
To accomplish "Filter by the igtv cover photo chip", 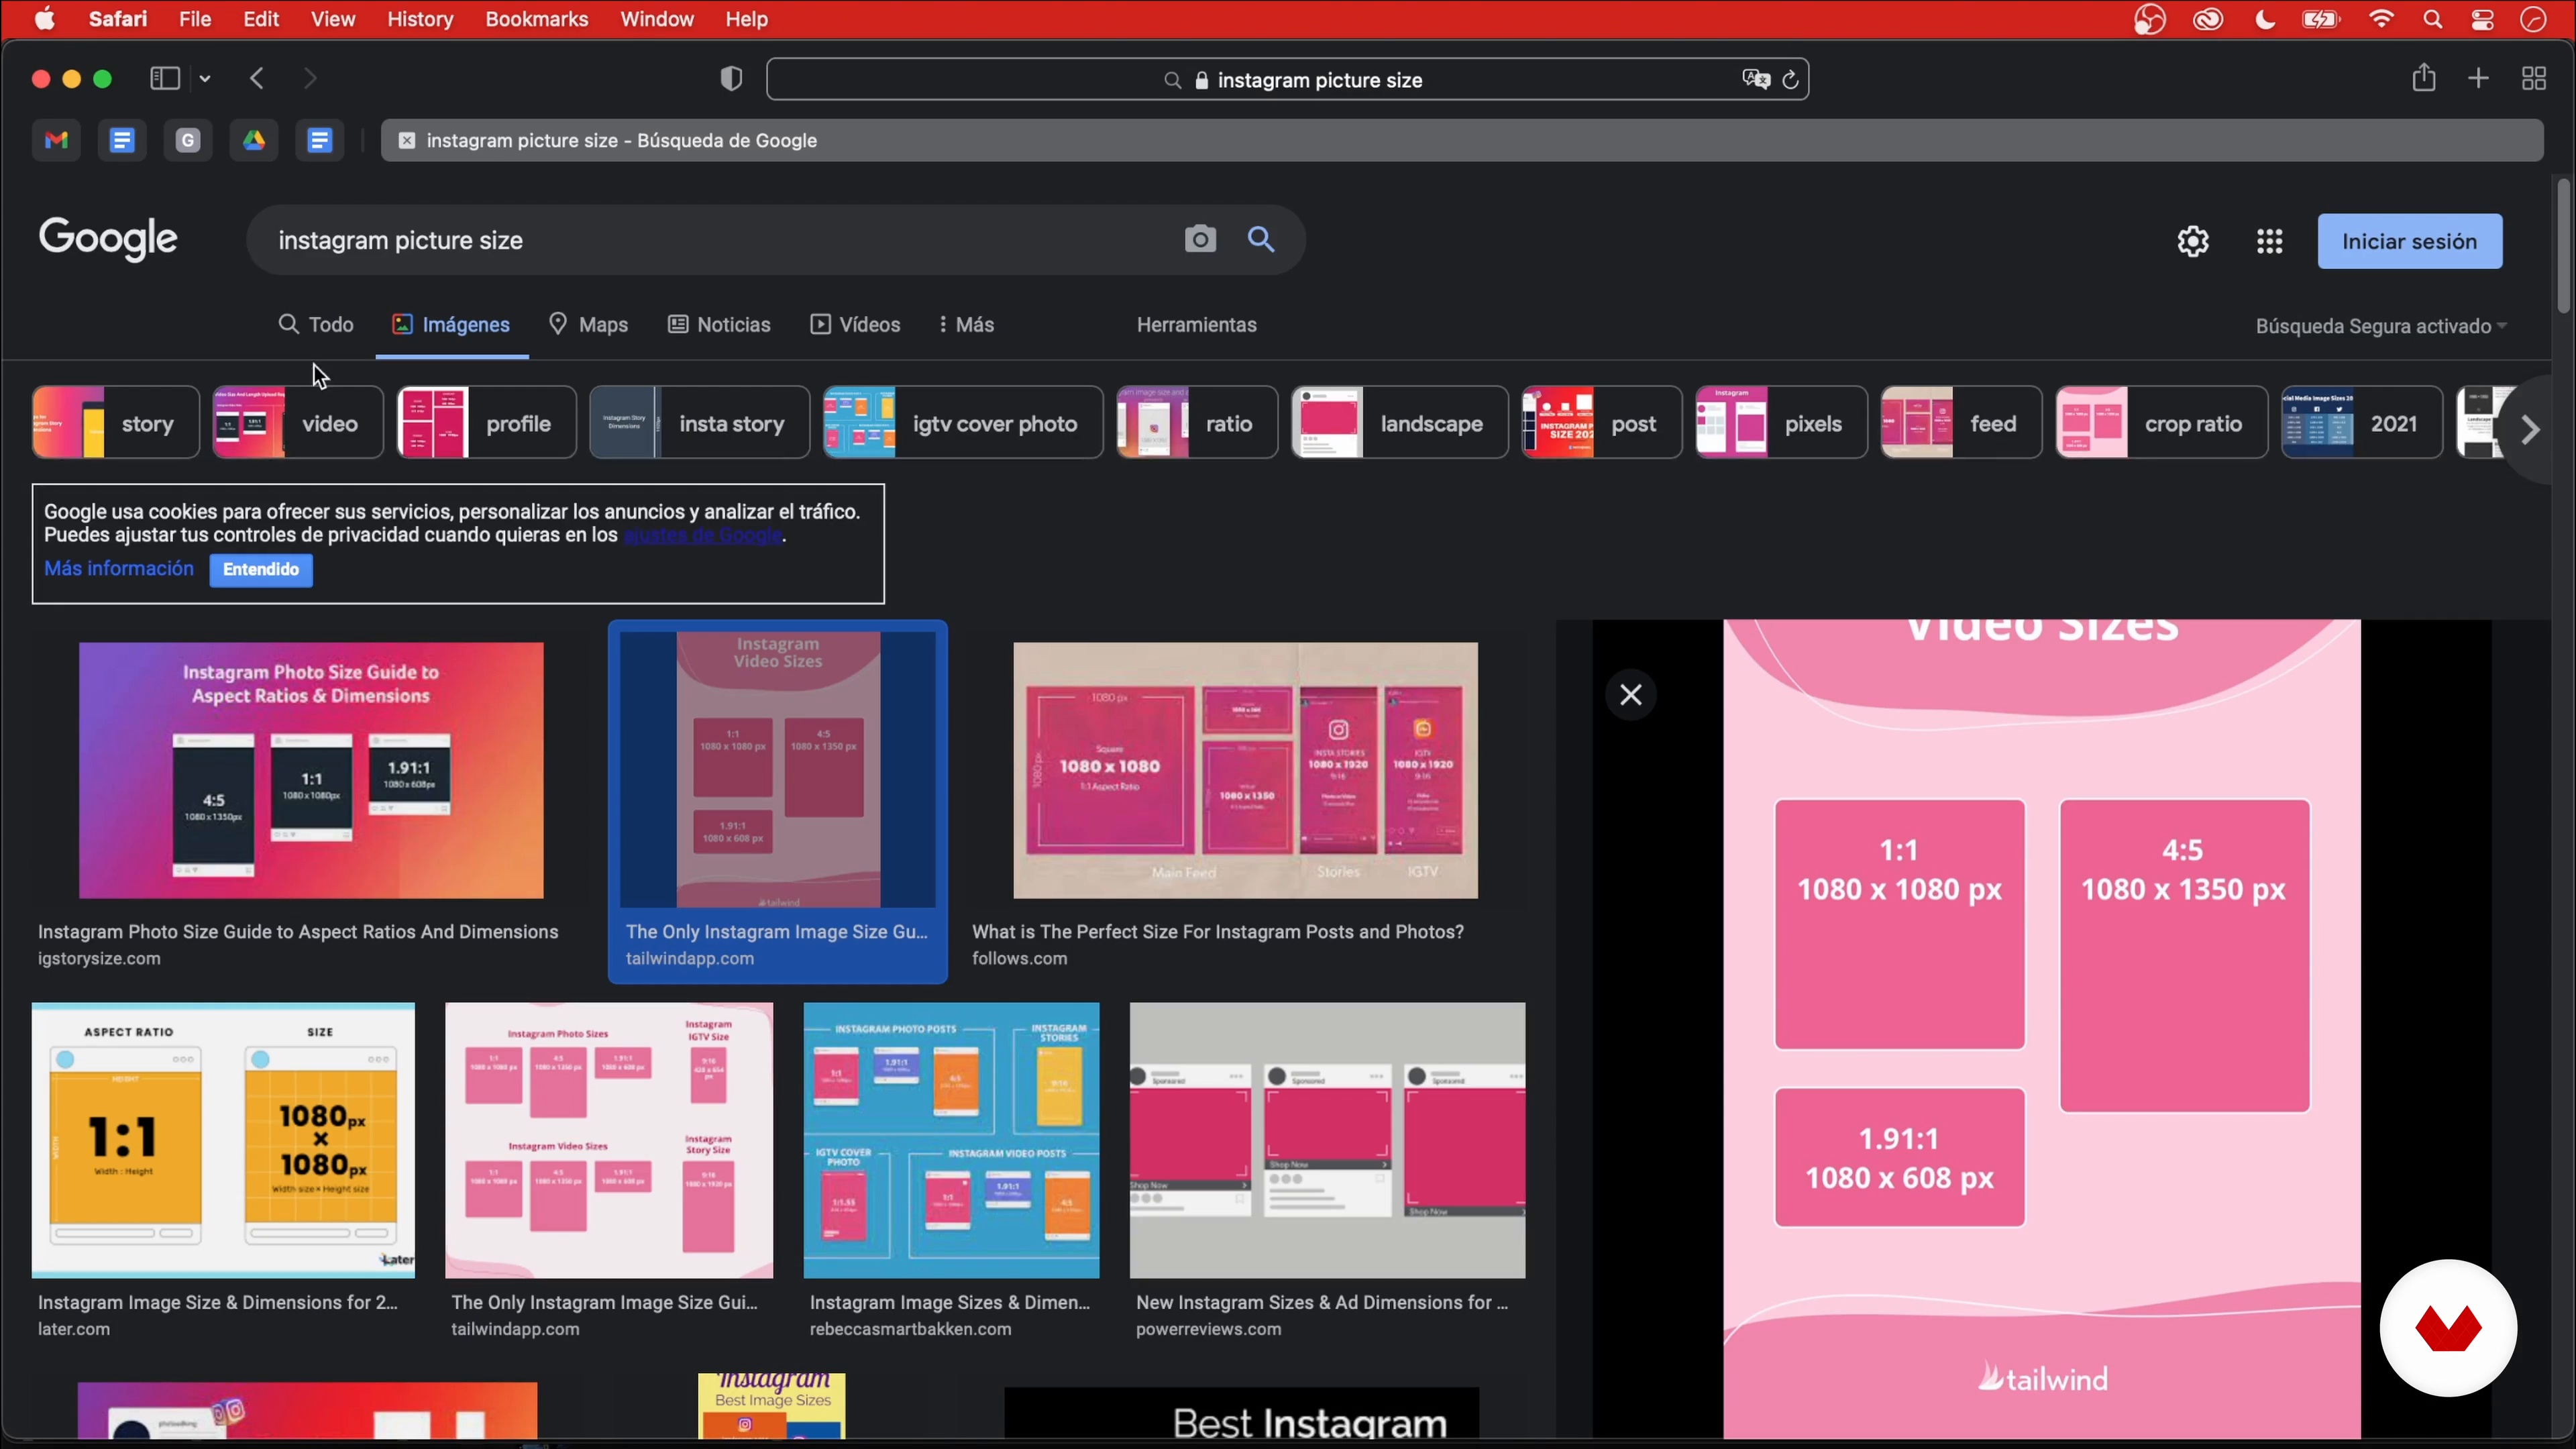I will pyautogui.click(x=963, y=423).
